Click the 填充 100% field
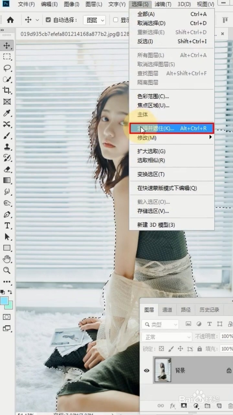The width and height of the screenshot is (233, 415). click(x=227, y=349)
